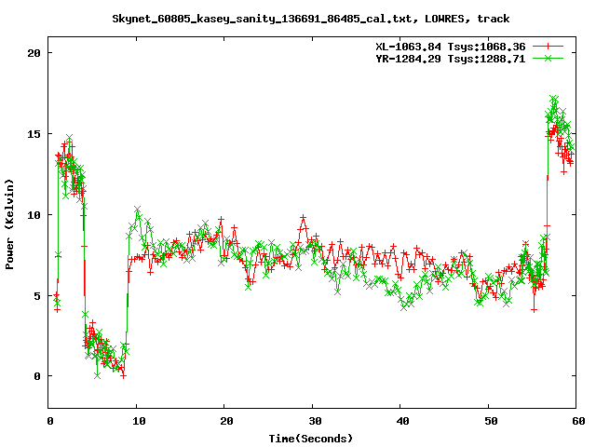
Task: Click the x-axis tick label 40
Action: (x=403, y=421)
